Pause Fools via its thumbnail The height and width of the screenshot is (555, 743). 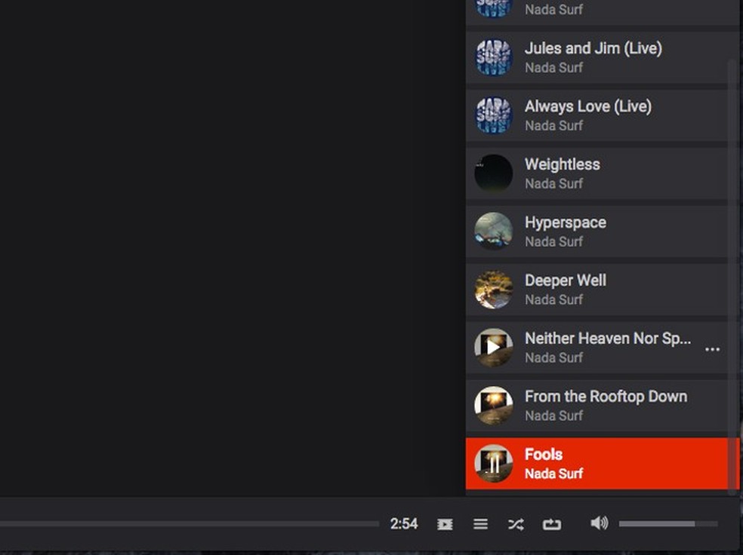point(493,464)
